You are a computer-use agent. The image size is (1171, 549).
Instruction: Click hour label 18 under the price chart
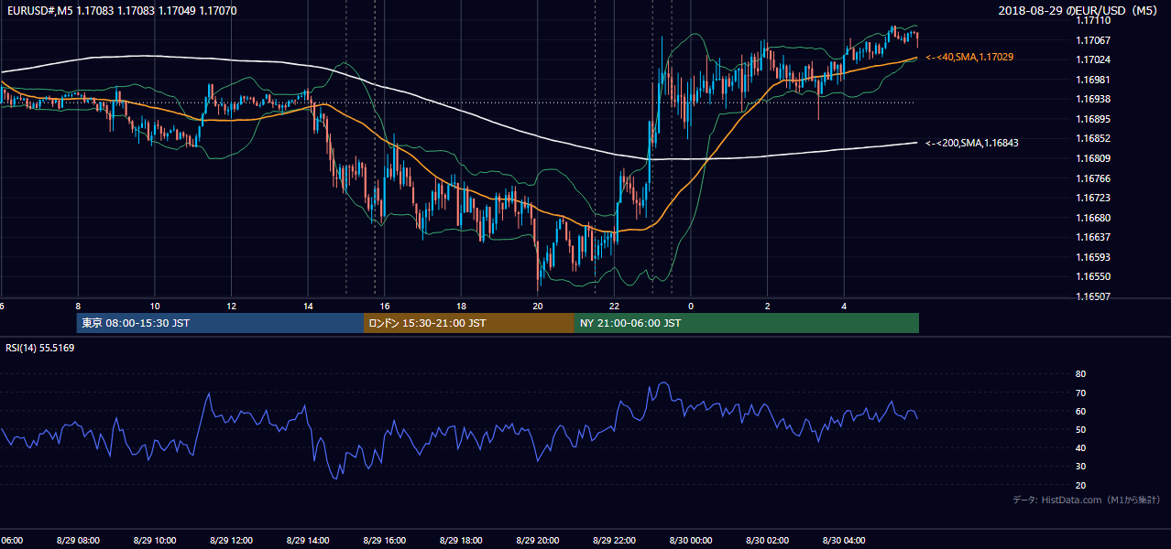point(461,307)
